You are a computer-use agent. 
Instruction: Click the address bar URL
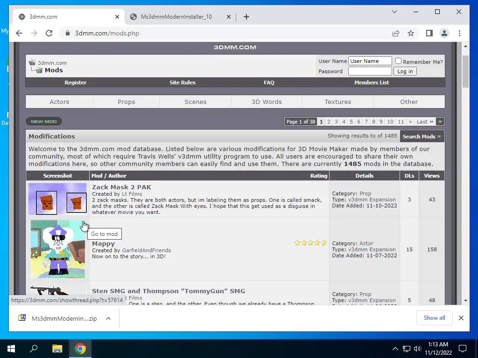(x=107, y=33)
